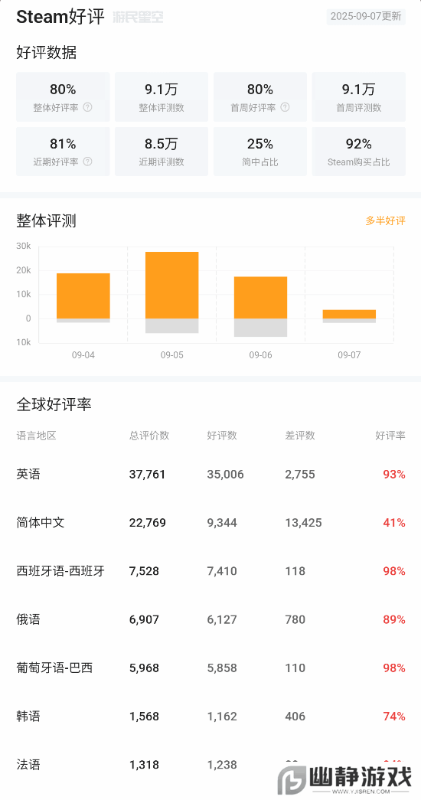The height and width of the screenshot is (800, 421).
Task: Select the 81% 近期好评率 card
Action: pos(63,152)
